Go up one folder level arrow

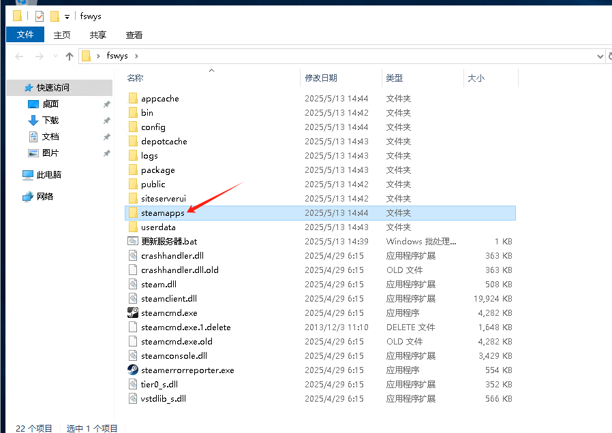[x=70, y=57]
